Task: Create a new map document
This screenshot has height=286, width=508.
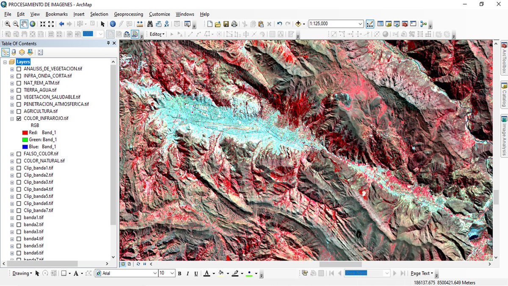Action: [x=210, y=24]
